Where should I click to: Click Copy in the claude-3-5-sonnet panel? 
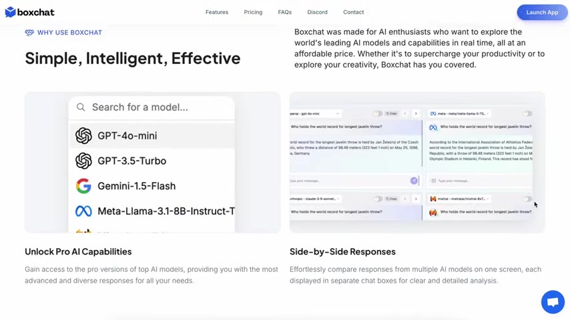coord(392,199)
